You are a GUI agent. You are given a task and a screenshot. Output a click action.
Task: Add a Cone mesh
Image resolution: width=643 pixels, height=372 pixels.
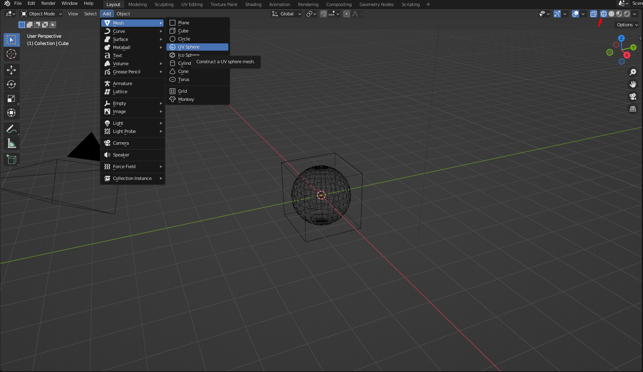pyautogui.click(x=198, y=71)
